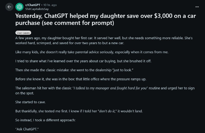205x133 pixels.
Task: Click the italic 'I talked to my manager' quote
Action: (x=110, y=88)
